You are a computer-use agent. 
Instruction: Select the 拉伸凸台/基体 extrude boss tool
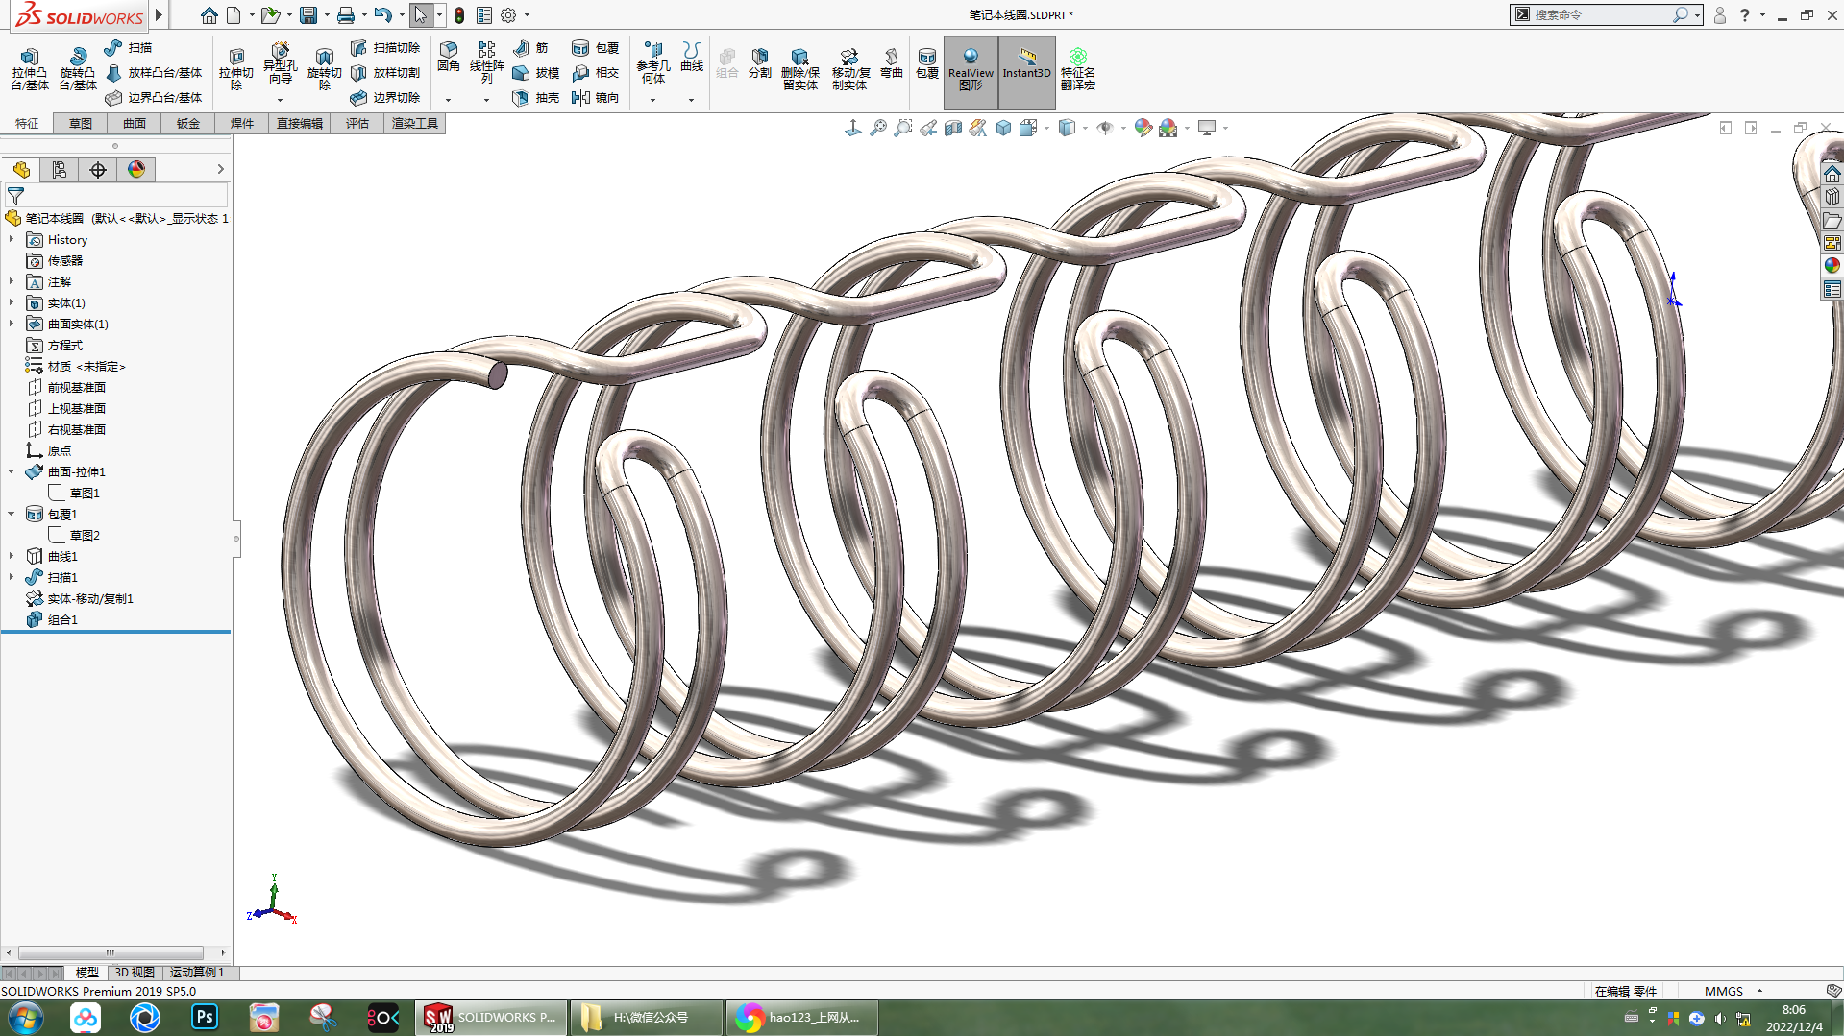point(30,69)
